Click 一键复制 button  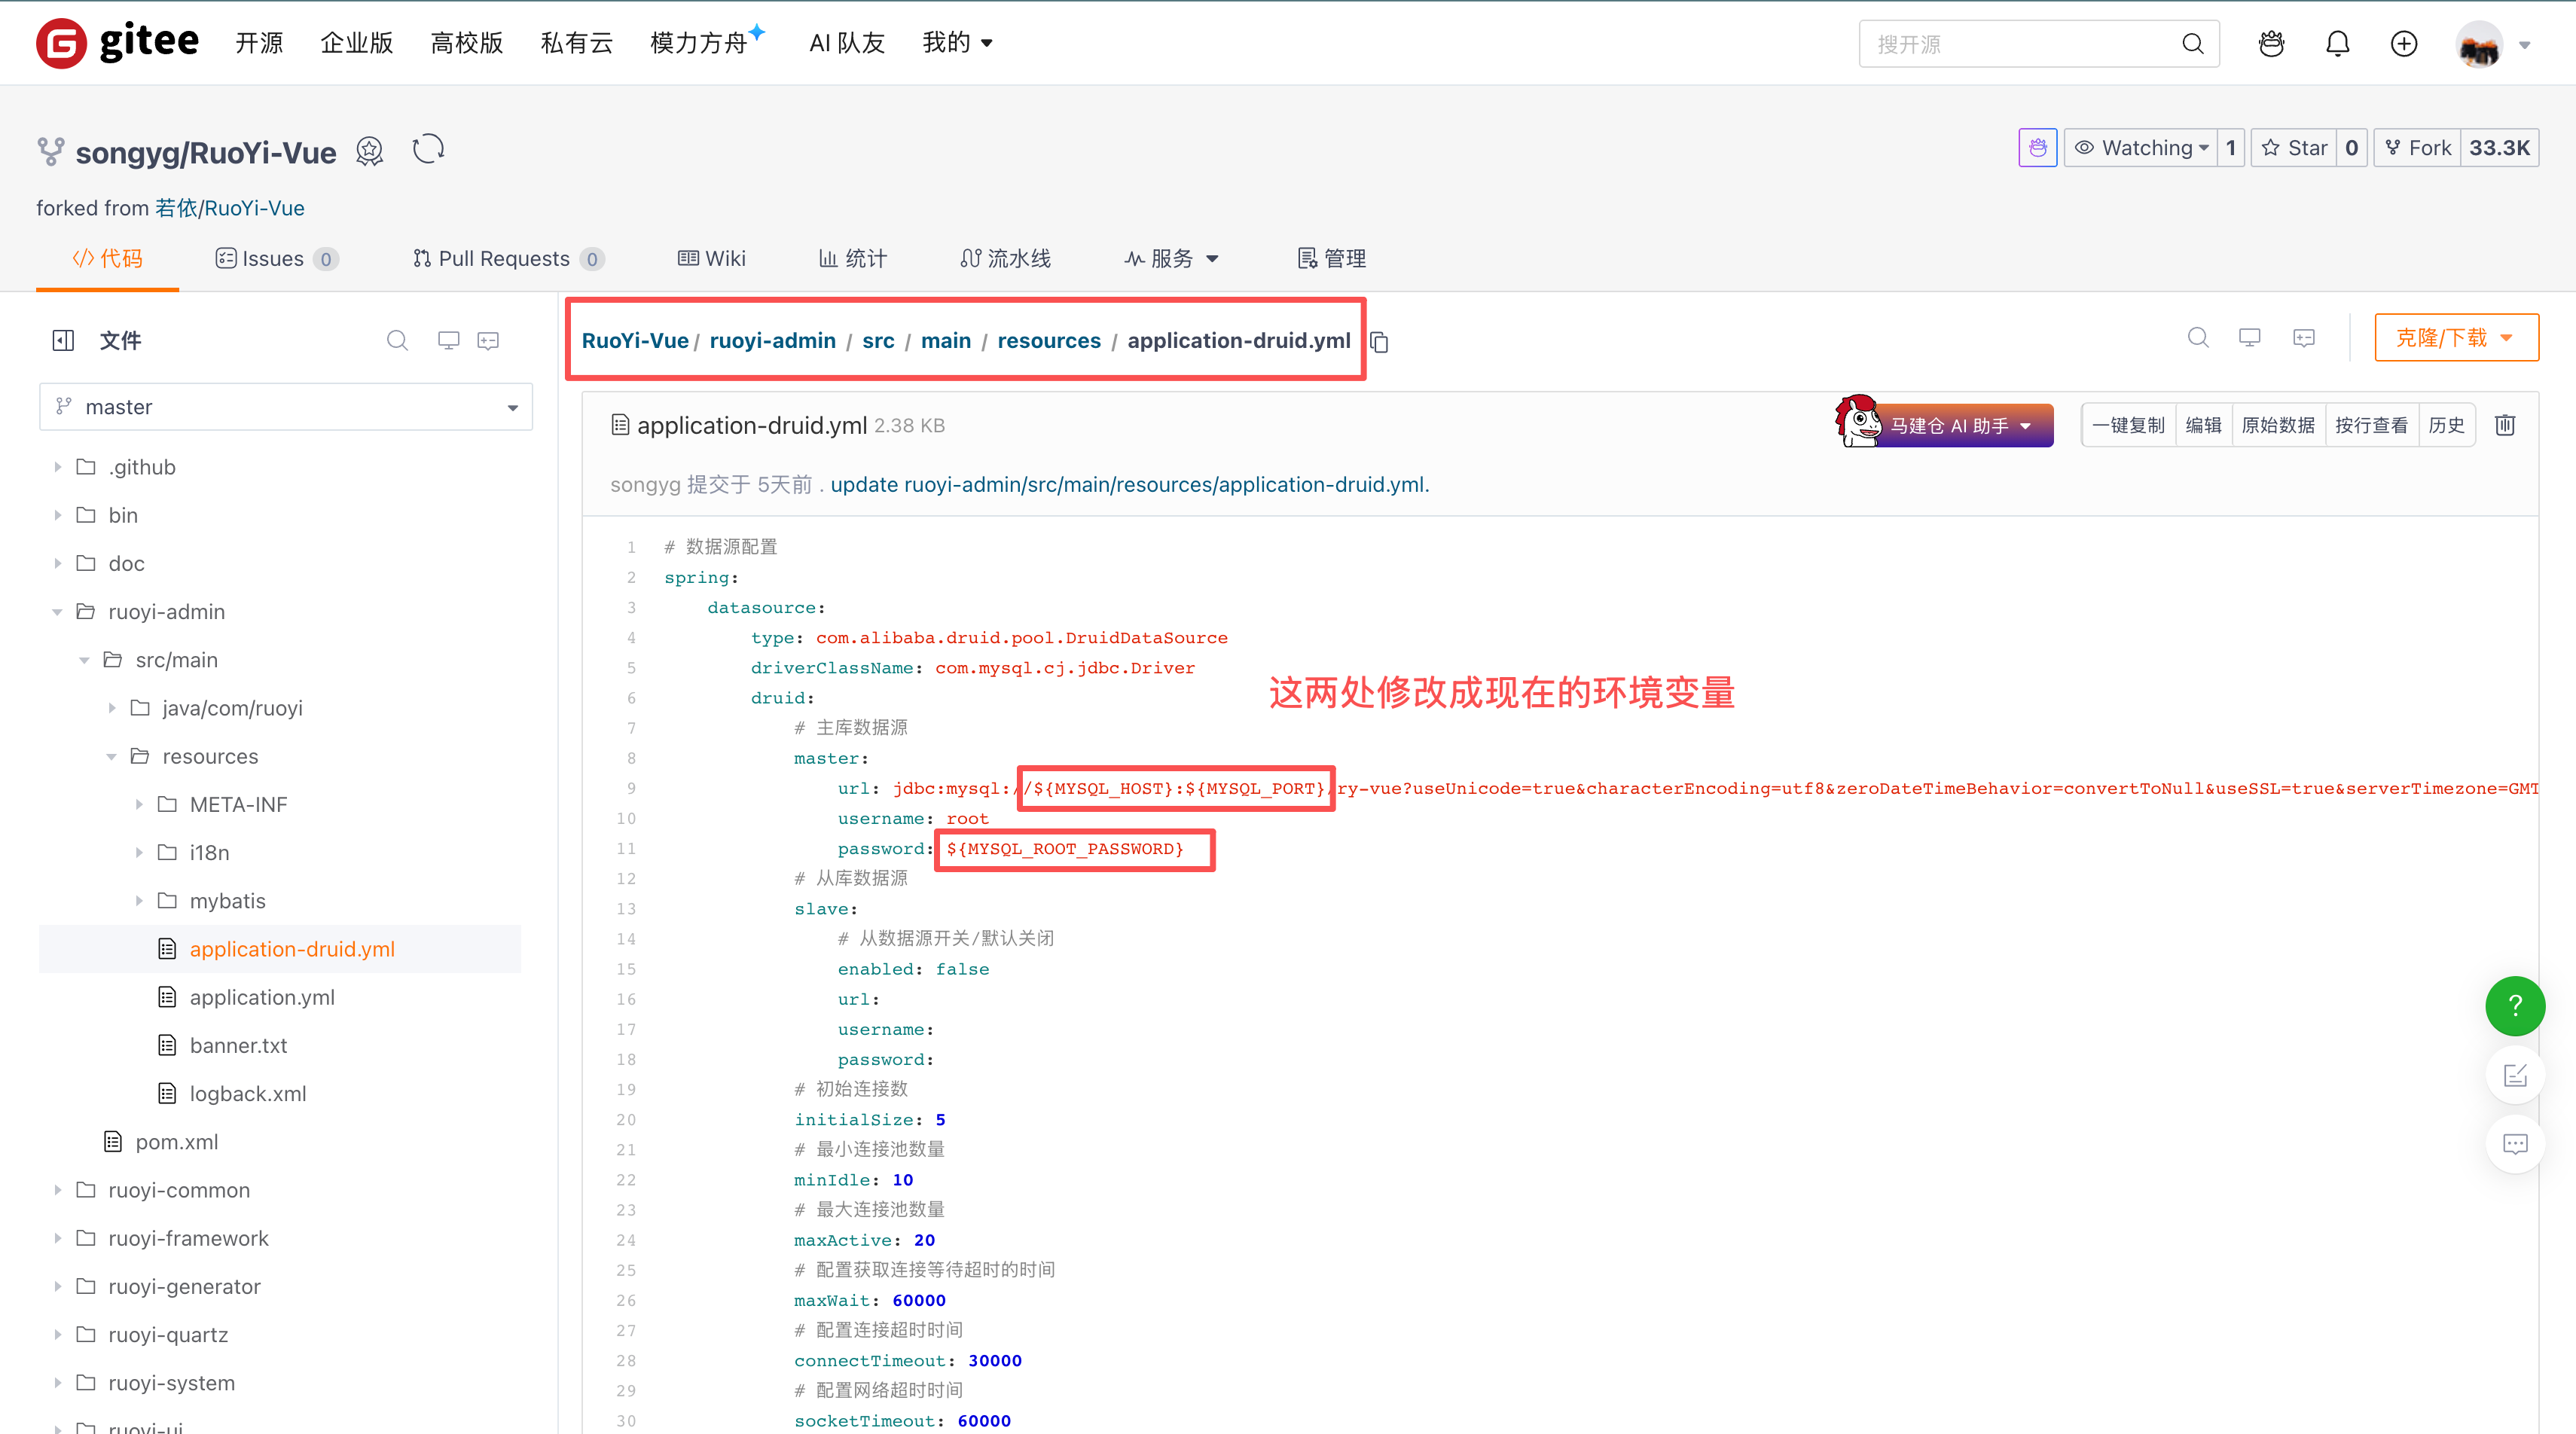2129,425
